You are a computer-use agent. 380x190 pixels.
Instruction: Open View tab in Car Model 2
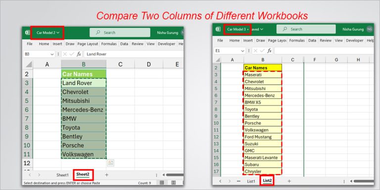pos(150,44)
